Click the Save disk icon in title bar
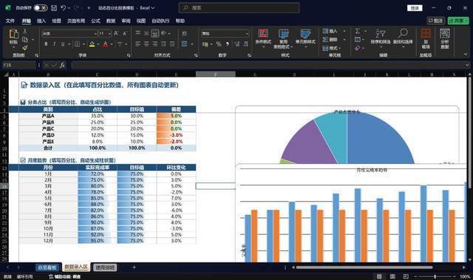 tap(54, 8)
